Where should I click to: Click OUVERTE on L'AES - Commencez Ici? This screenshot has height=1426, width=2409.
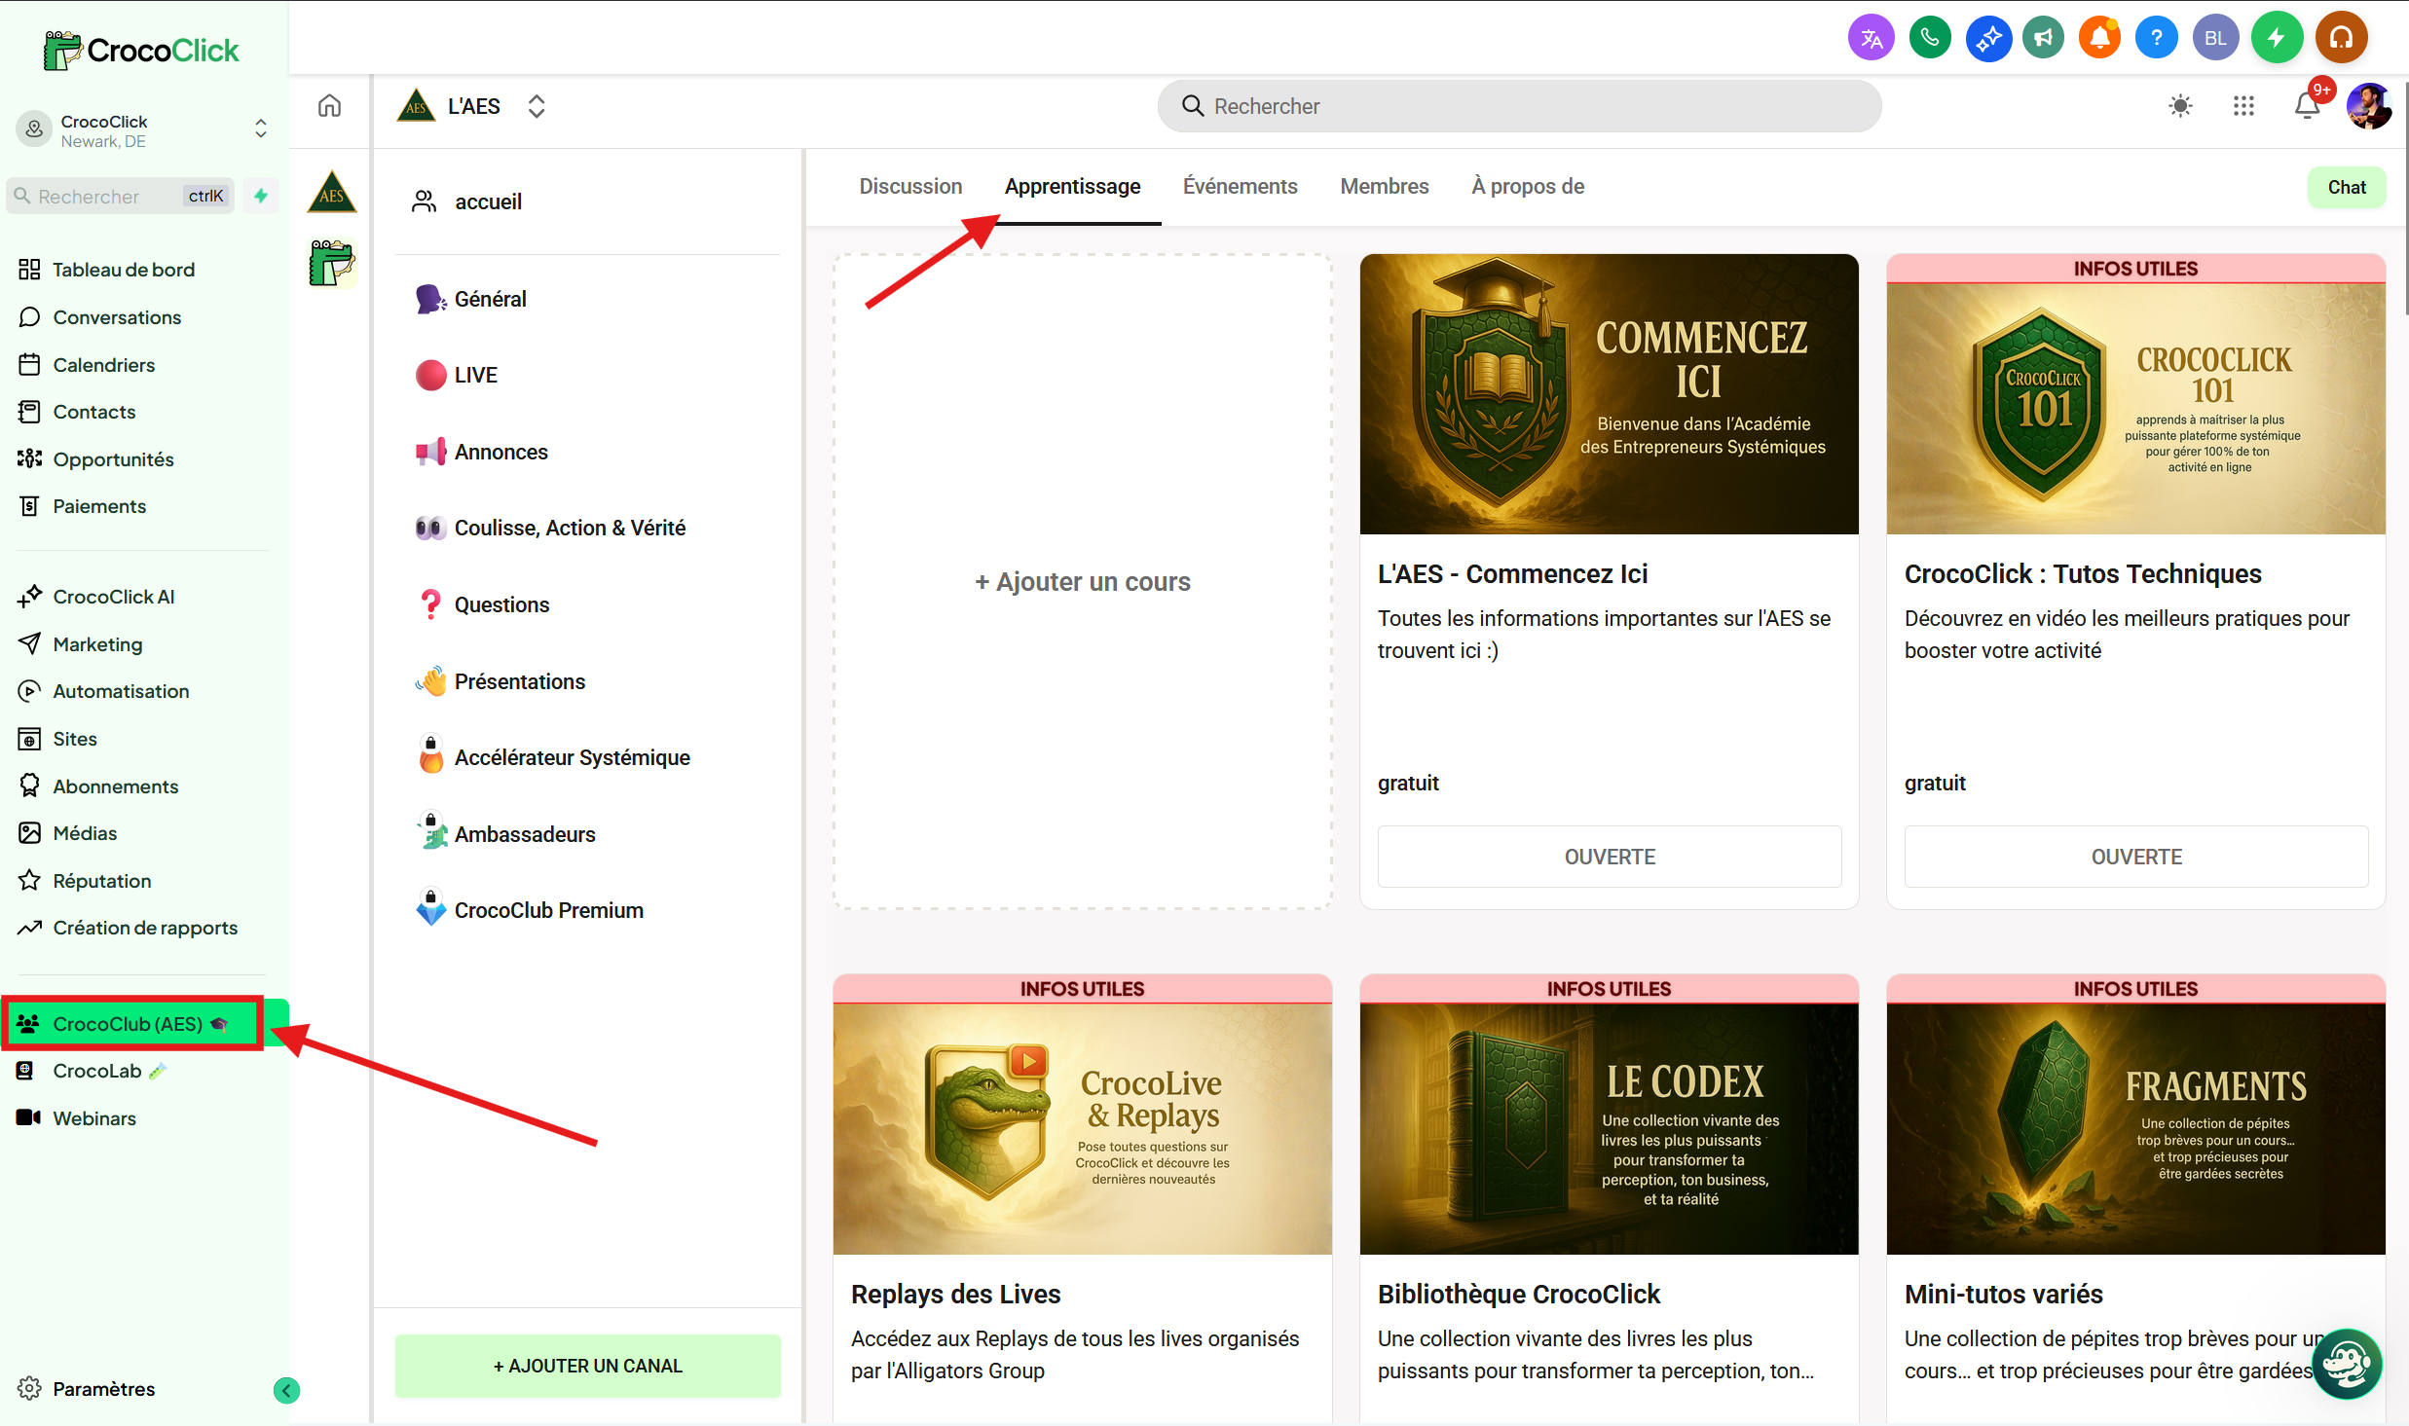click(1609, 857)
